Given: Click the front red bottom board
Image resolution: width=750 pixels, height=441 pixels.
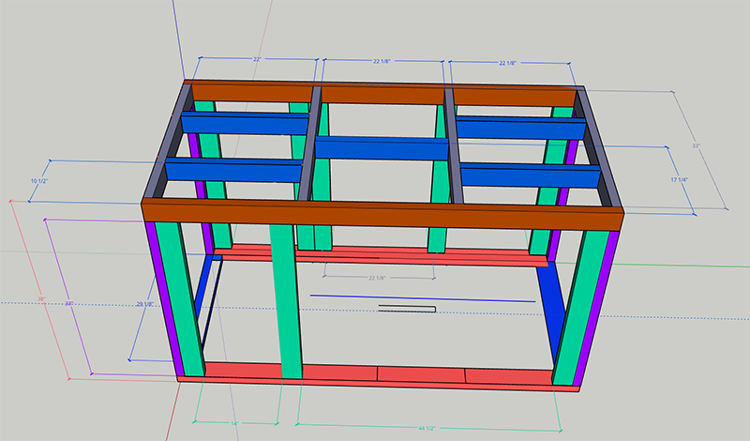Looking at the screenshot, I should click(378, 374).
